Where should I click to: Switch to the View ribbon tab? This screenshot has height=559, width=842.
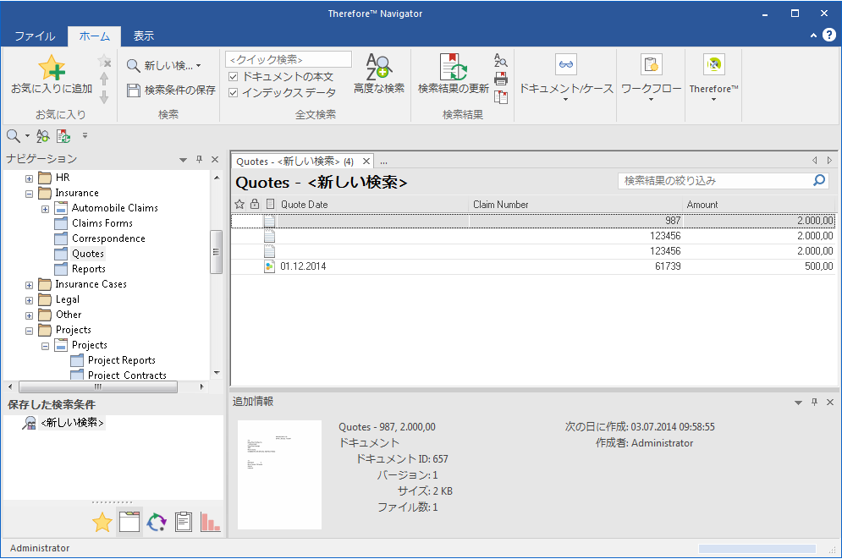(x=143, y=36)
